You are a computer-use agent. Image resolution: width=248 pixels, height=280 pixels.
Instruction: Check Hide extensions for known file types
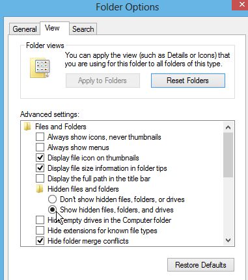point(40,231)
